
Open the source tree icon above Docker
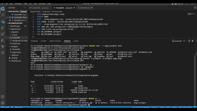(x=3, y=47)
